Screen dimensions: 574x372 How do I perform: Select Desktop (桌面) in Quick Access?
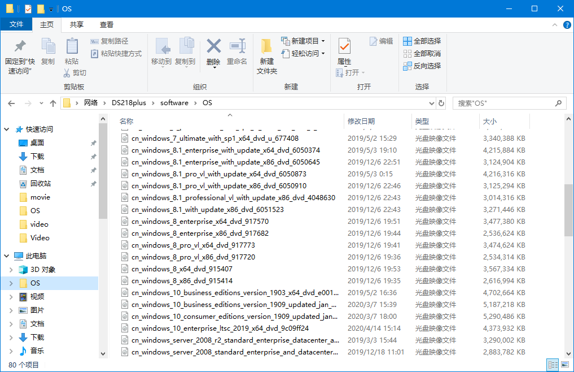coord(37,142)
